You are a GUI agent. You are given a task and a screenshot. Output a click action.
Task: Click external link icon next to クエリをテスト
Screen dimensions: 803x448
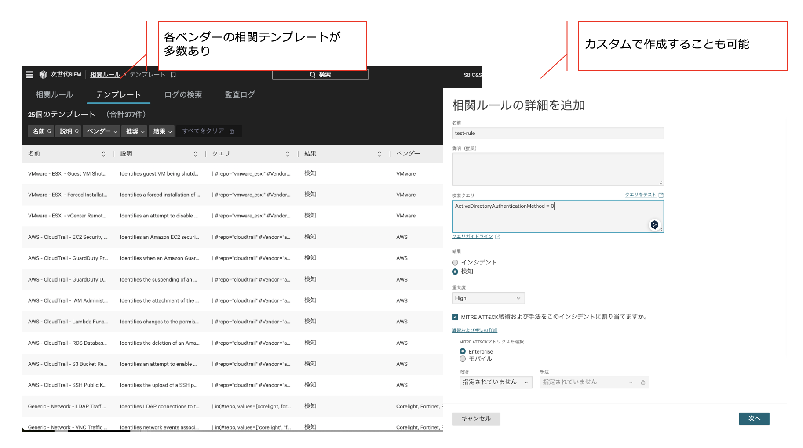(661, 195)
